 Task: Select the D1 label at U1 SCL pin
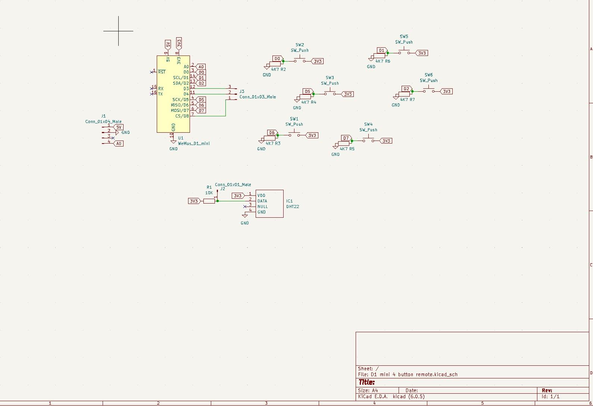[200, 78]
